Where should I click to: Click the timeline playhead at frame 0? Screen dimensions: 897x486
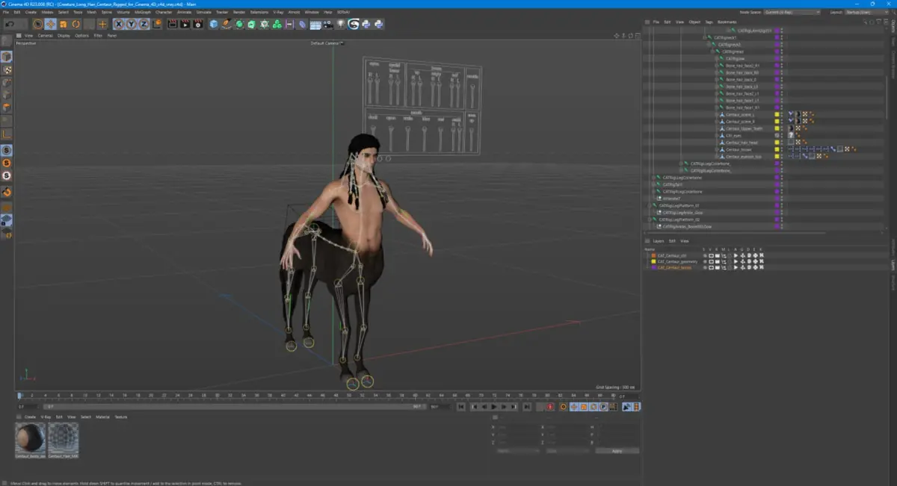coord(20,395)
